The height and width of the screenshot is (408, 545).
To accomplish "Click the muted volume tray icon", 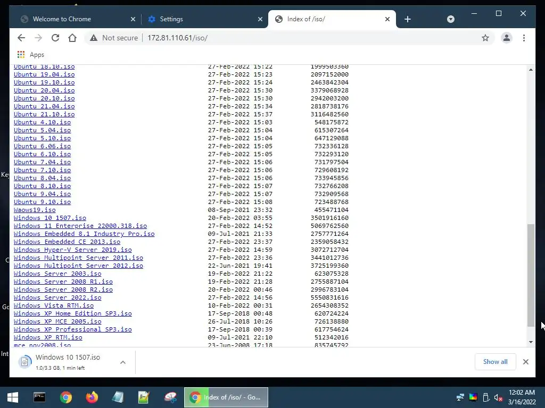I will pos(498,397).
